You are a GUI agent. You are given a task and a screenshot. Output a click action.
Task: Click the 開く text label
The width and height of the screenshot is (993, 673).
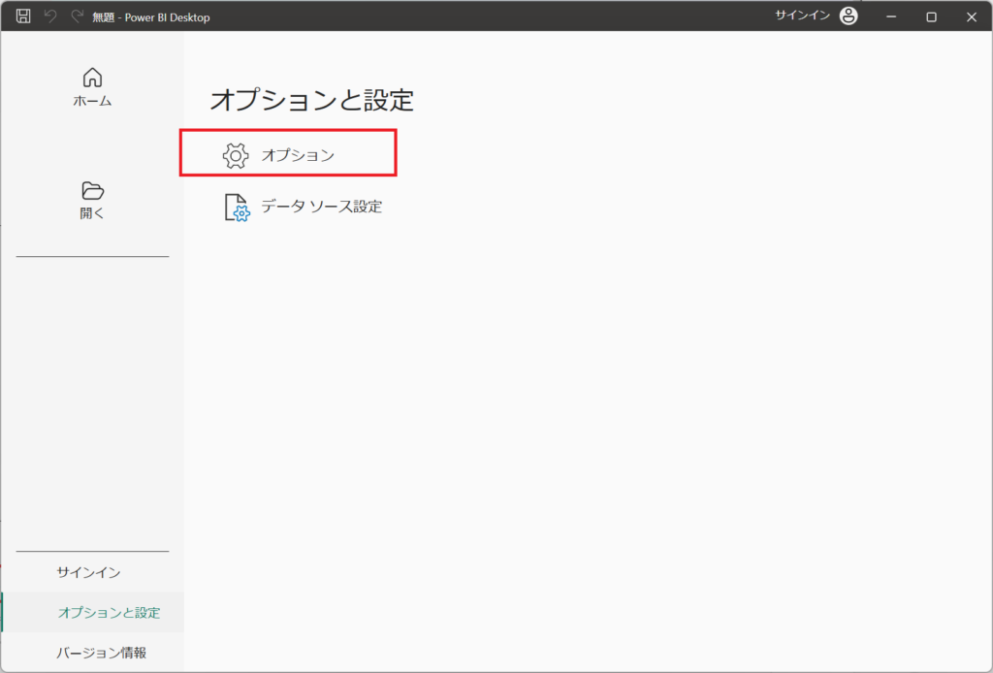click(92, 213)
